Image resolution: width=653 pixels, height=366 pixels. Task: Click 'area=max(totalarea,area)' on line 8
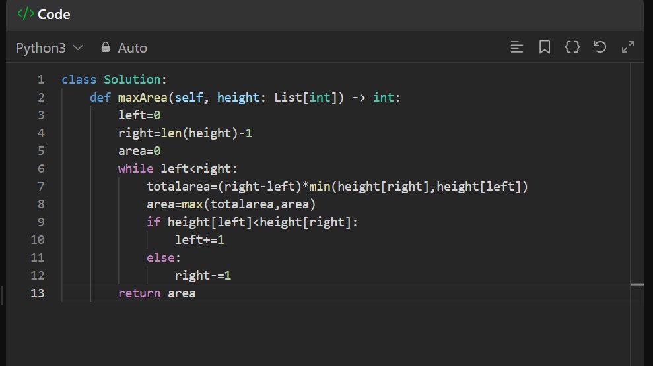(x=231, y=204)
